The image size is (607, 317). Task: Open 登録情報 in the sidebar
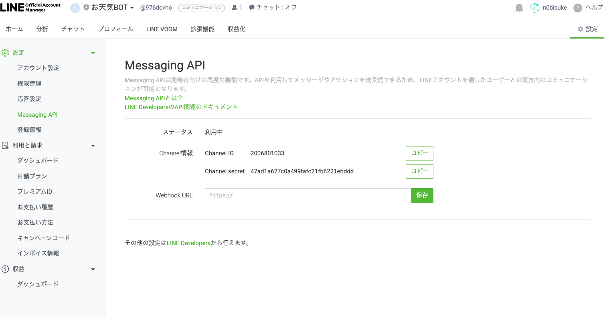pyautogui.click(x=29, y=130)
